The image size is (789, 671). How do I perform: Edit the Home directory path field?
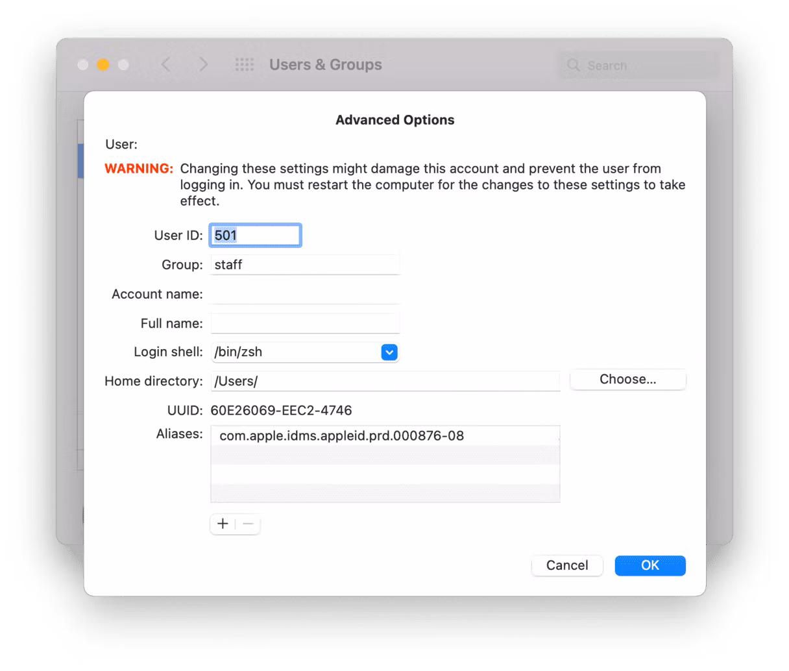(x=385, y=382)
